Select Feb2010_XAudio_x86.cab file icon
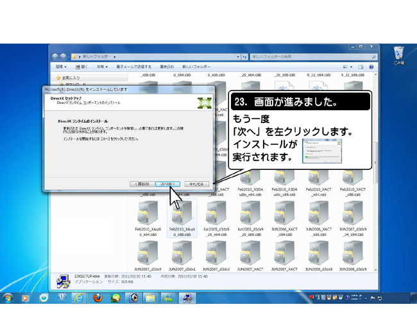Image resolution: width=417 pixels, height=325 pixels. click(182, 213)
